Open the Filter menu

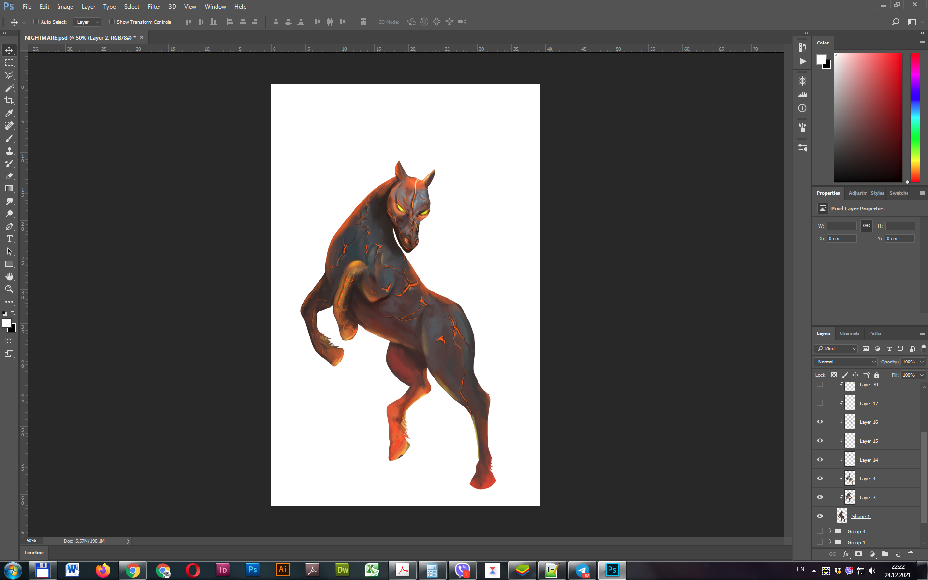(x=154, y=7)
